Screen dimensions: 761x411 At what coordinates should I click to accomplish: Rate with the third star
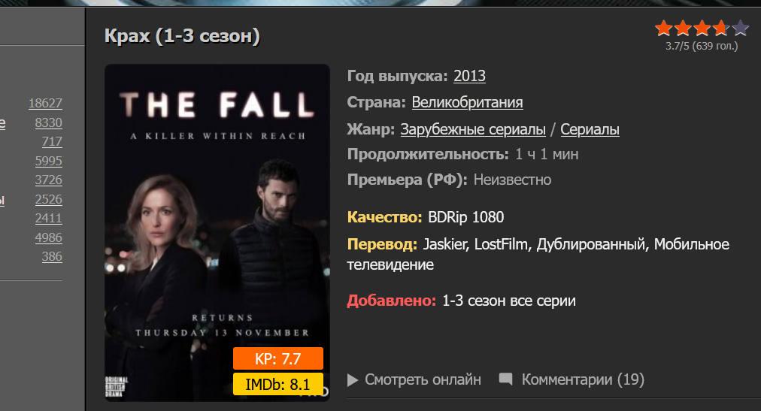[x=702, y=28]
